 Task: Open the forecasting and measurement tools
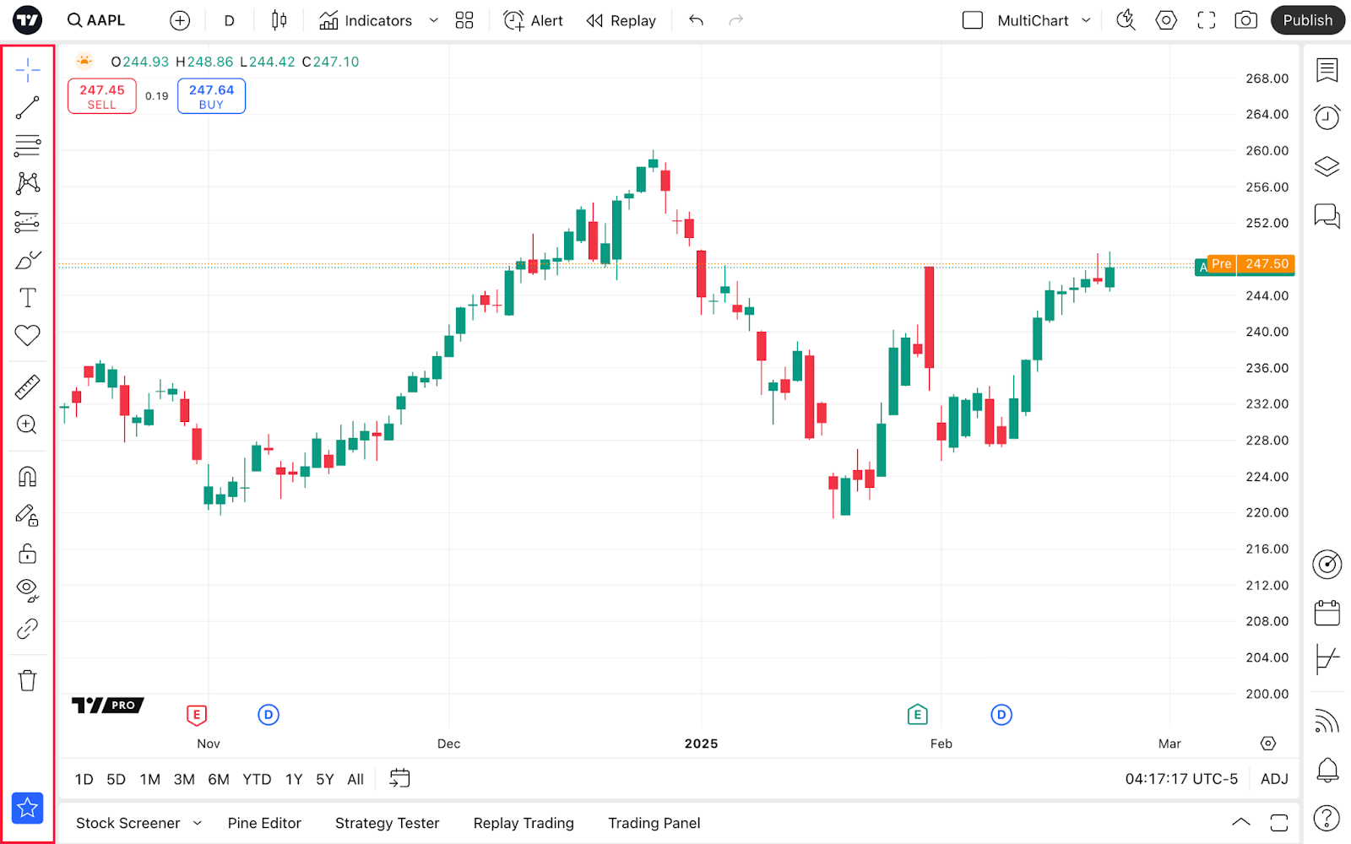point(27,221)
